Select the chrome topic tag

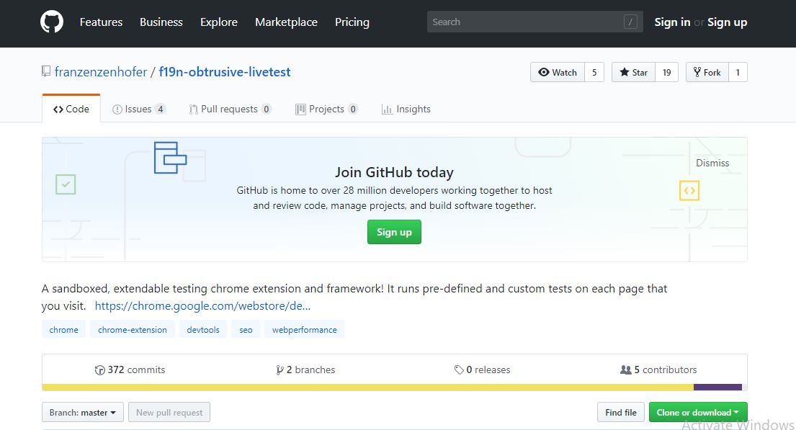(63, 329)
